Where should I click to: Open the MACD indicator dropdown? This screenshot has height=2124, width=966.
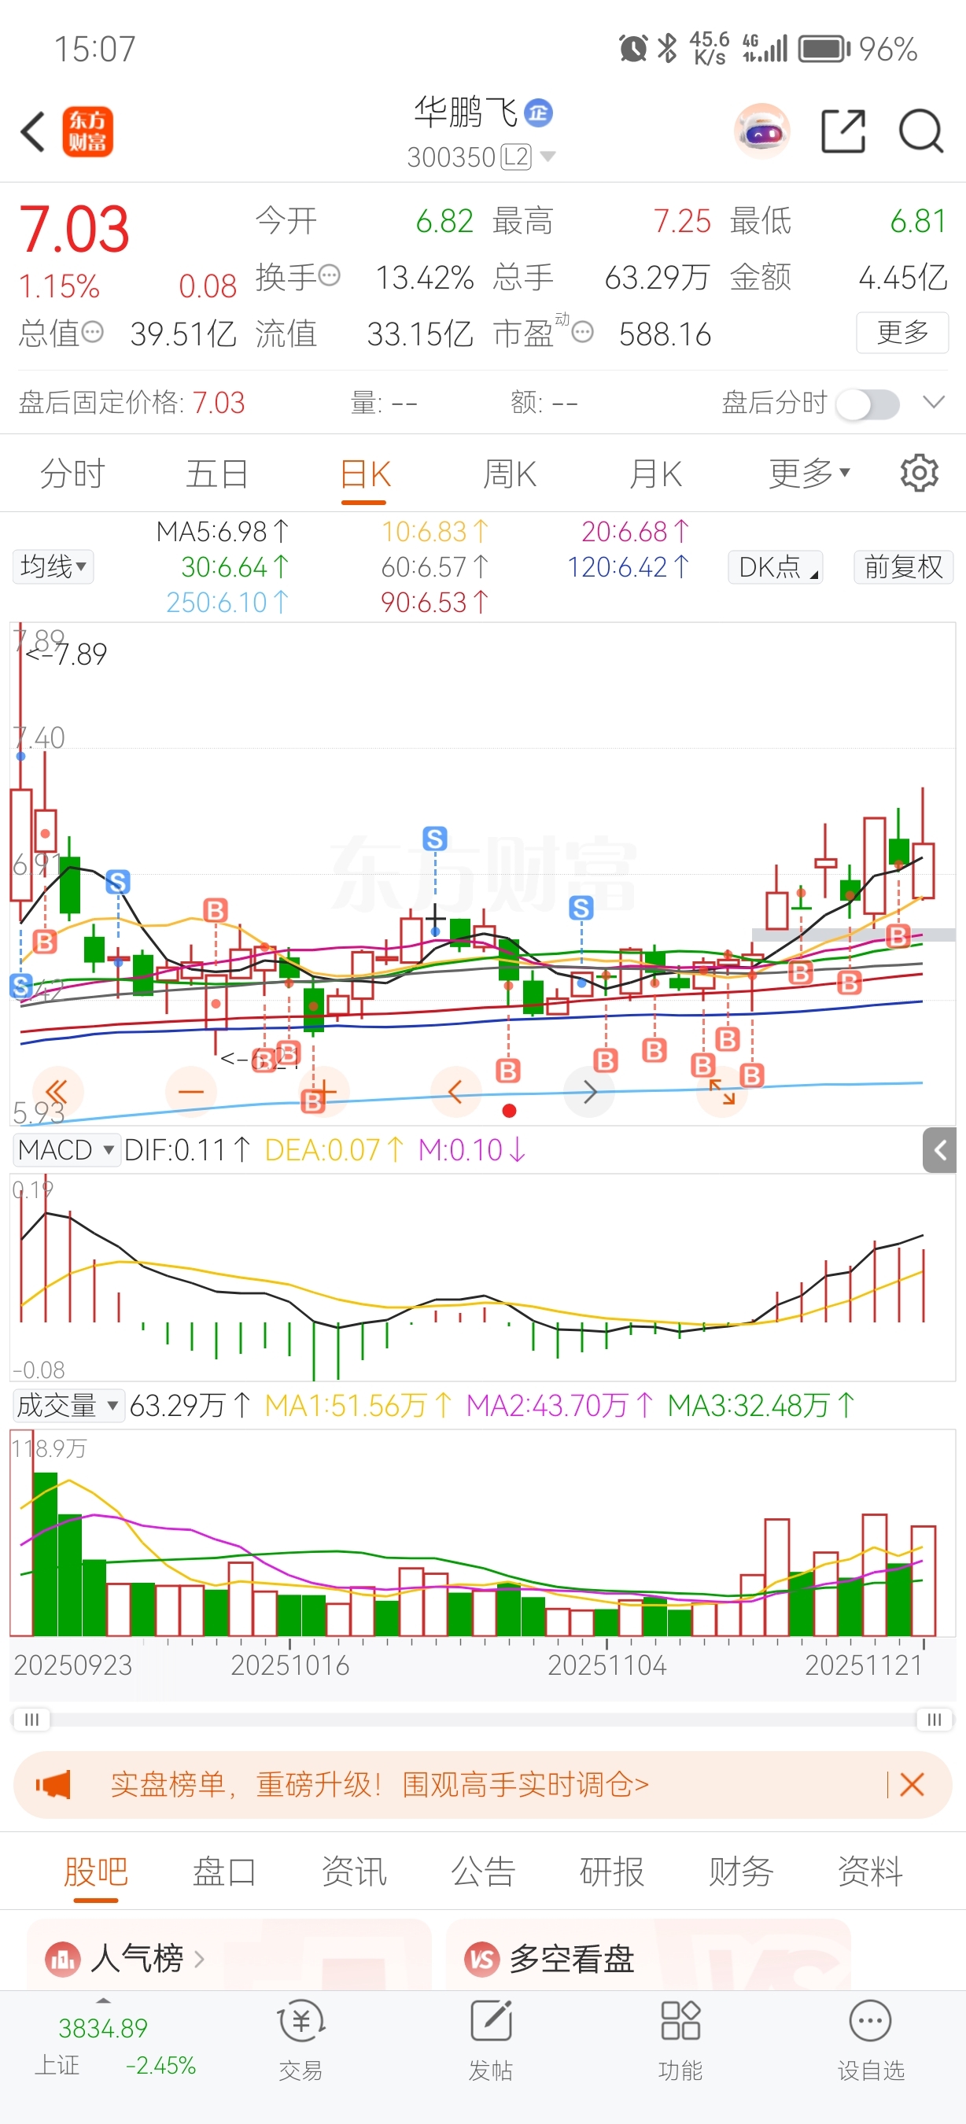click(x=66, y=1149)
